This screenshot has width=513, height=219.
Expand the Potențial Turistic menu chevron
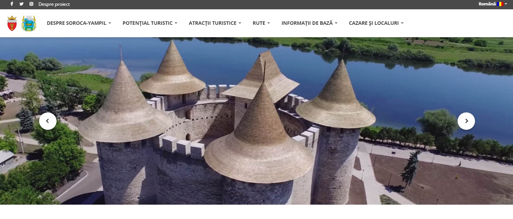[x=176, y=23]
